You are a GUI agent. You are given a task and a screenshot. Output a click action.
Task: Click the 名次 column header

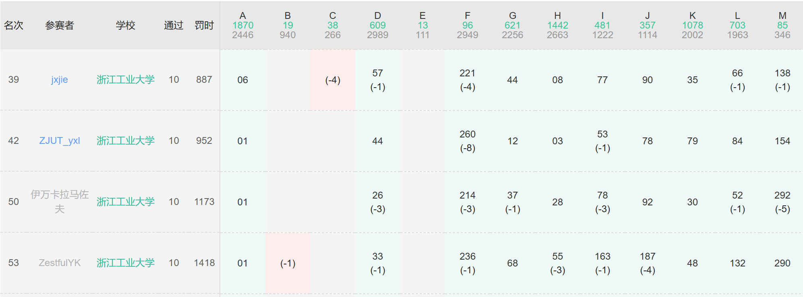coord(14,25)
